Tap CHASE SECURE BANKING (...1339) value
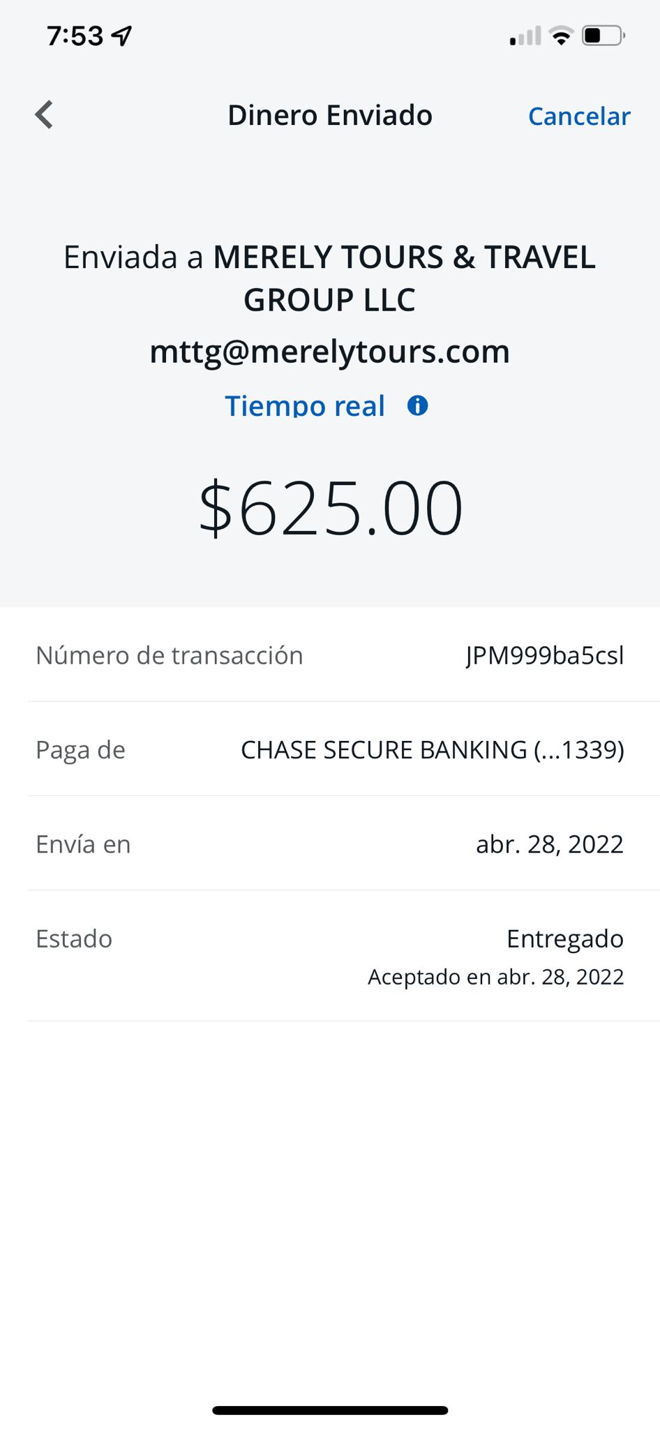Viewport: 660px width, 1429px height. pyautogui.click(x=433, y=750)
